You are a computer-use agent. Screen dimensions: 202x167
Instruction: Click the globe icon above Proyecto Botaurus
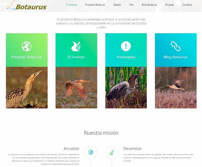pos(27,46)
